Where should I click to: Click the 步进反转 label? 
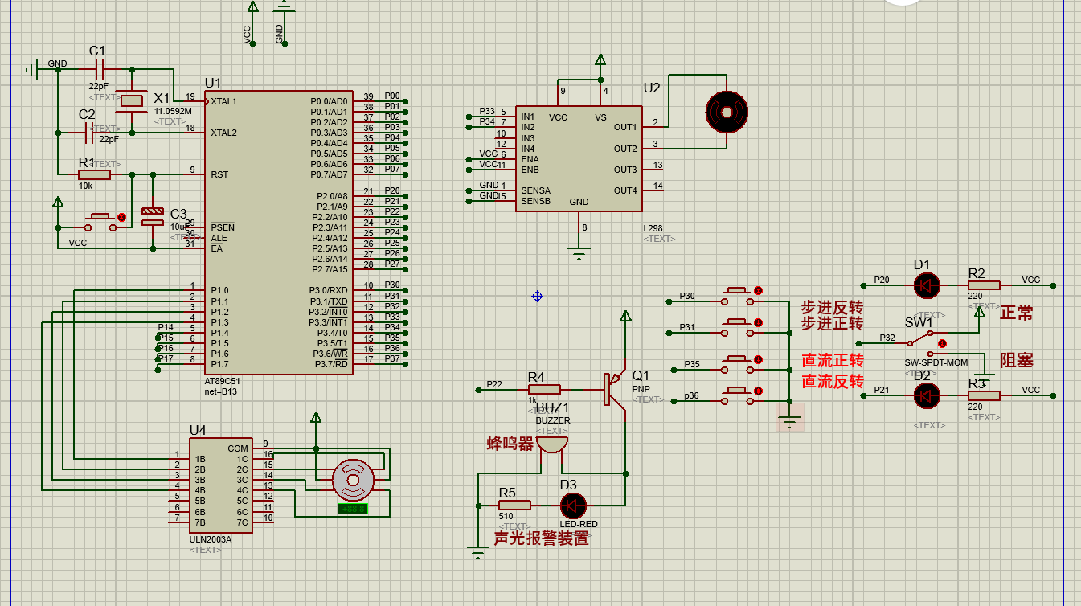[832, 308]
